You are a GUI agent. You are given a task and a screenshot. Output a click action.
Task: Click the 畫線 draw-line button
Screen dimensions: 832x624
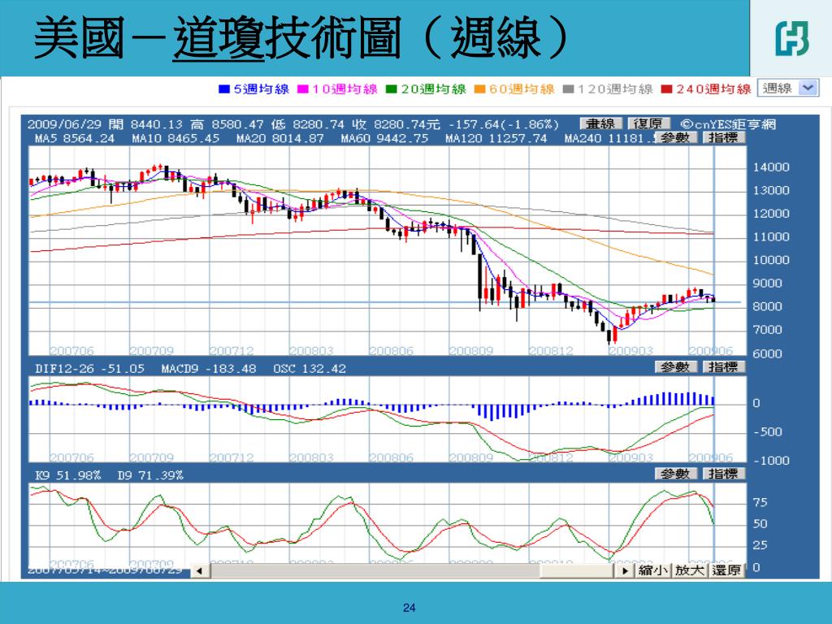coord(600,123)
